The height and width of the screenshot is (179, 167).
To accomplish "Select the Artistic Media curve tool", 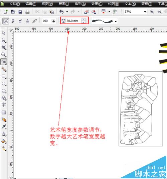I will tap(4, 62).
